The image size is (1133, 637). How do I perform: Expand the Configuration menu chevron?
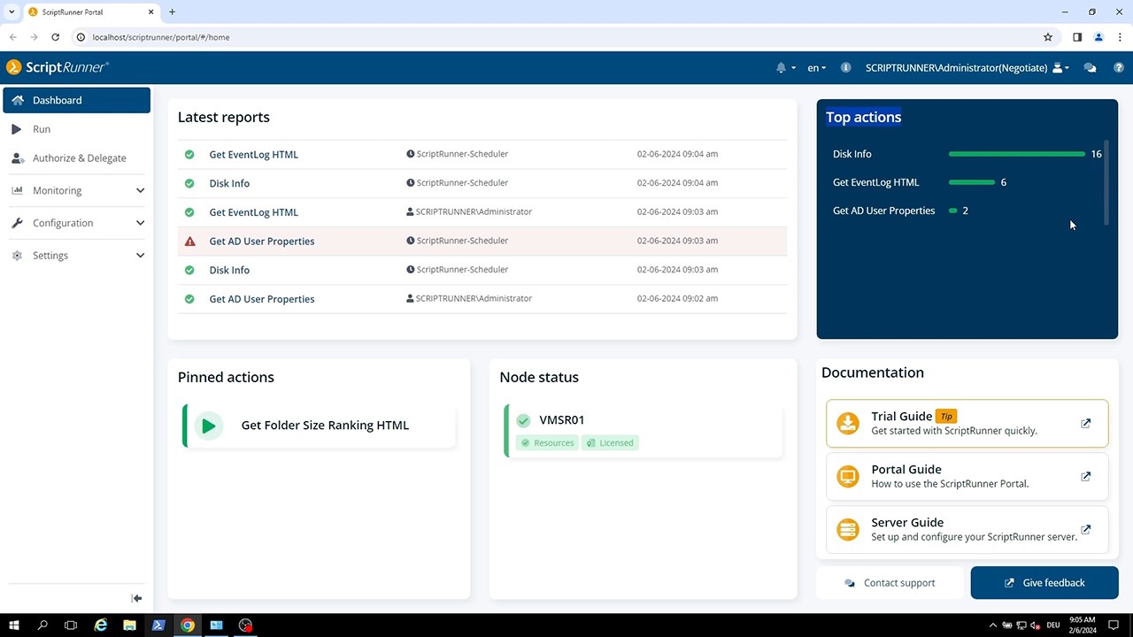140,223
